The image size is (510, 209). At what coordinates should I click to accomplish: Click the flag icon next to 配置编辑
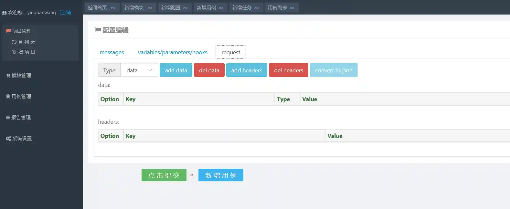98,30
